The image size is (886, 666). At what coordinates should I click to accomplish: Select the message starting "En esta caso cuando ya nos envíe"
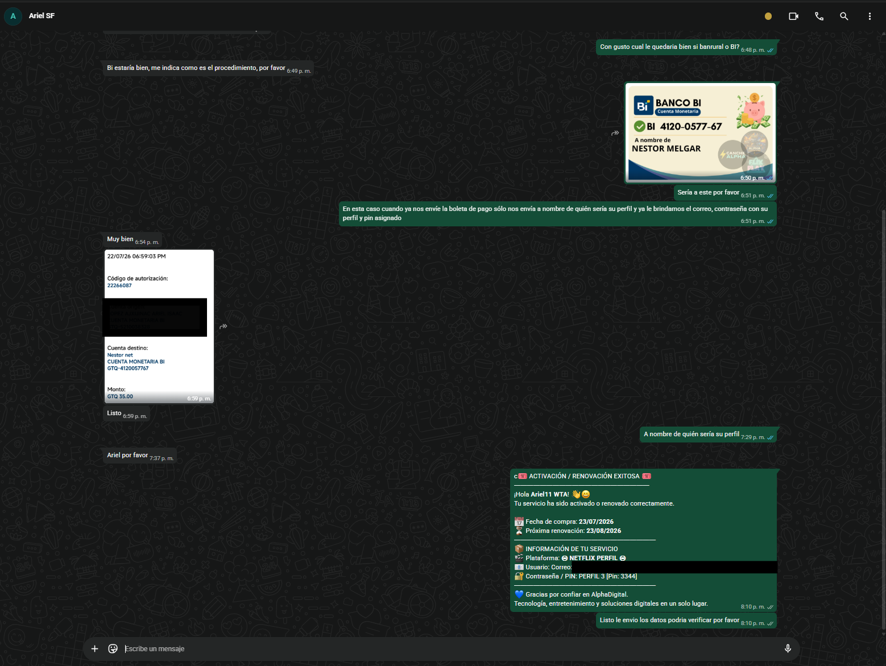tap(558, 214)
